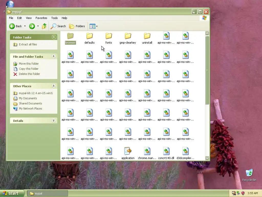
Task: Open the gmp-clearkey folder
Action: click(128, 38)
